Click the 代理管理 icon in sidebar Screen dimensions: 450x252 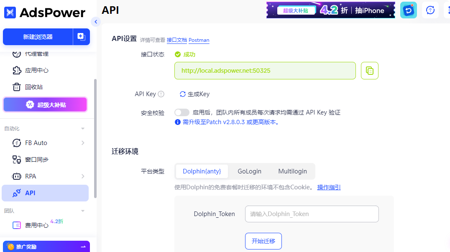point(17,54)
